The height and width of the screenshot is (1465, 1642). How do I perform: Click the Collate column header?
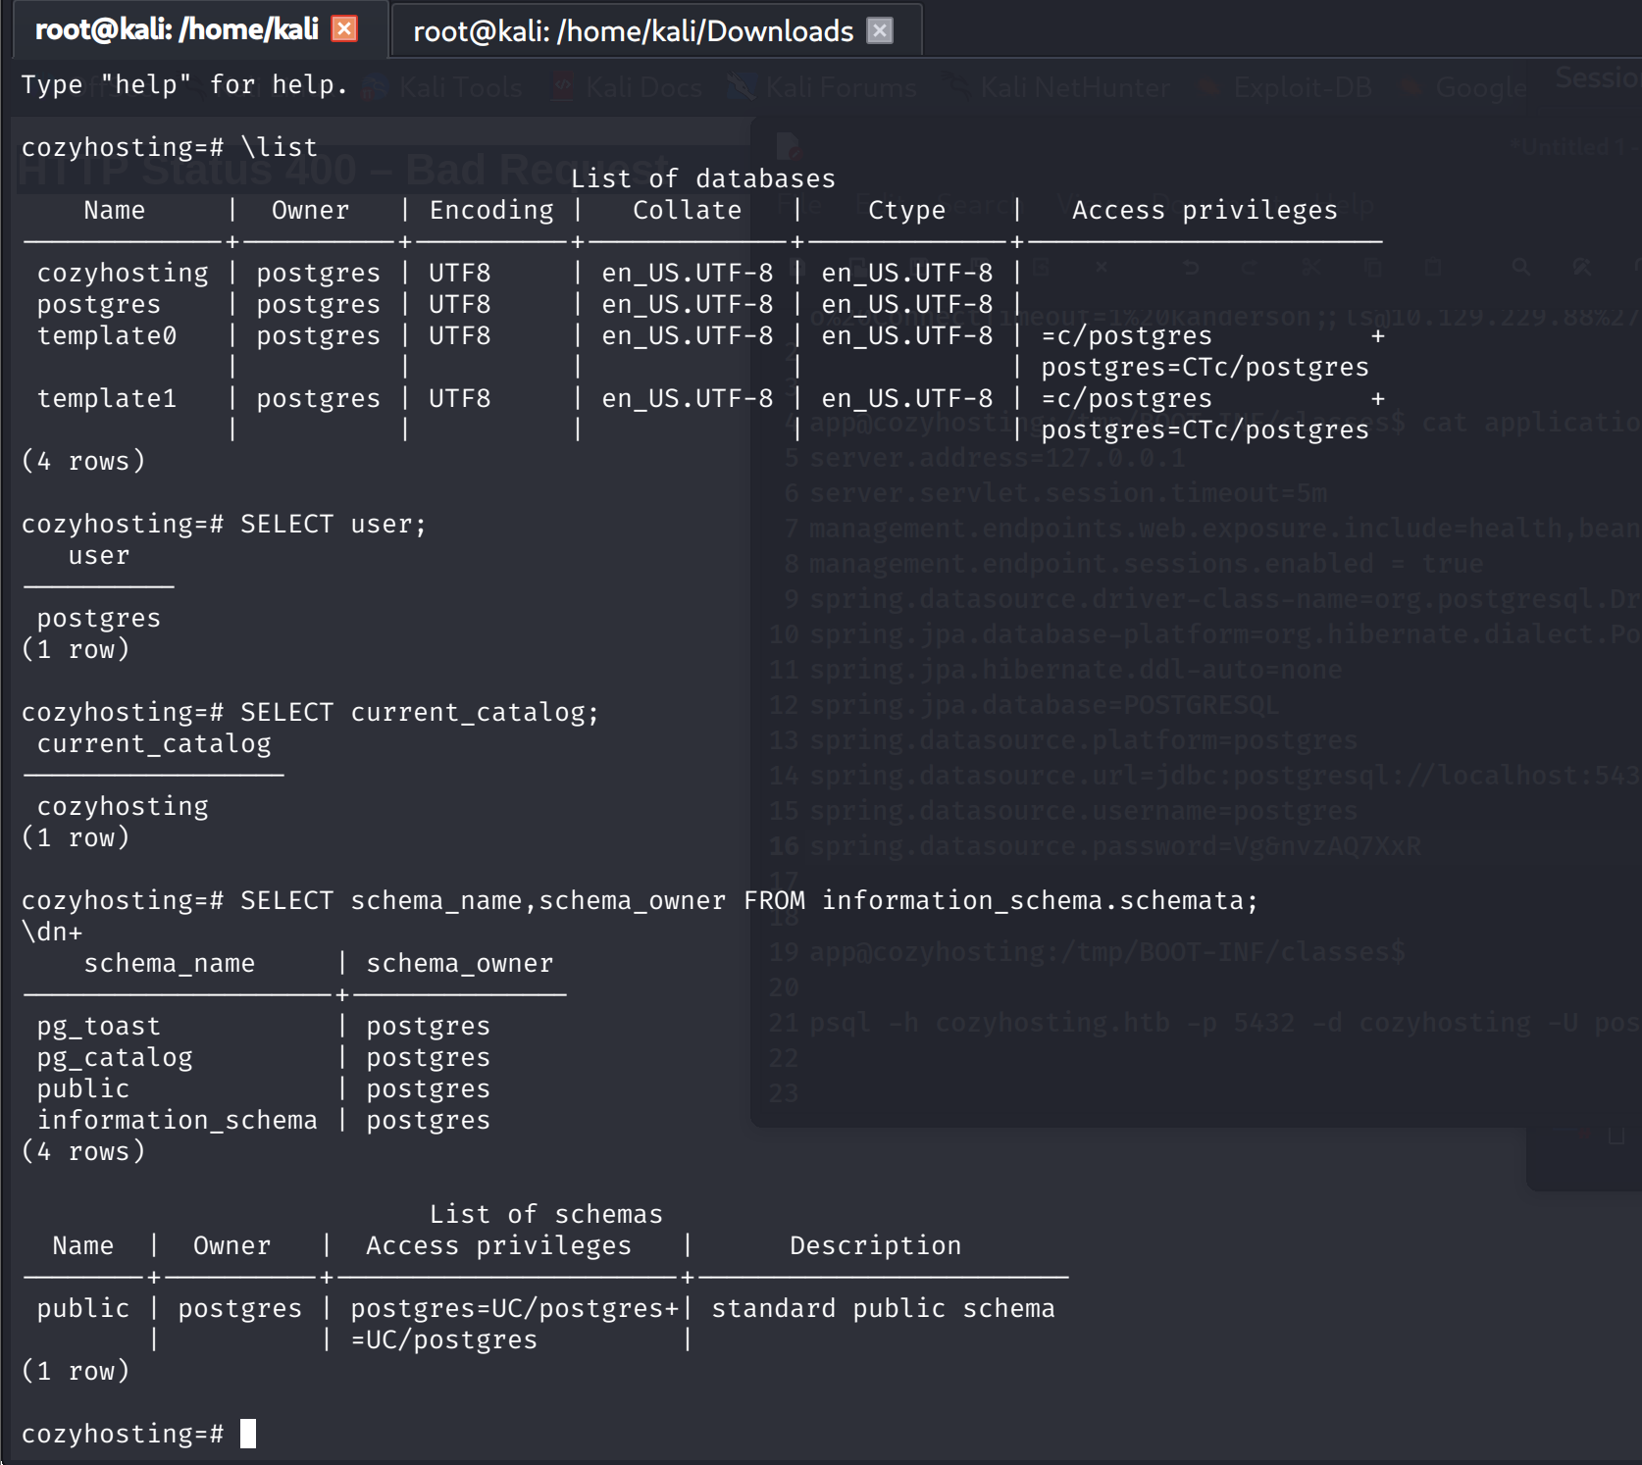coord(688,210)
